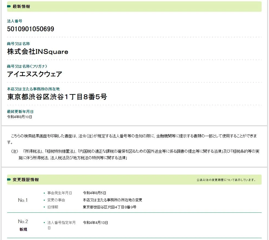Viewport: 269px width, 240px height.
Task: Click the old address 東京都世田谷区代田4丁目8番9号
Action: (110, 207)
